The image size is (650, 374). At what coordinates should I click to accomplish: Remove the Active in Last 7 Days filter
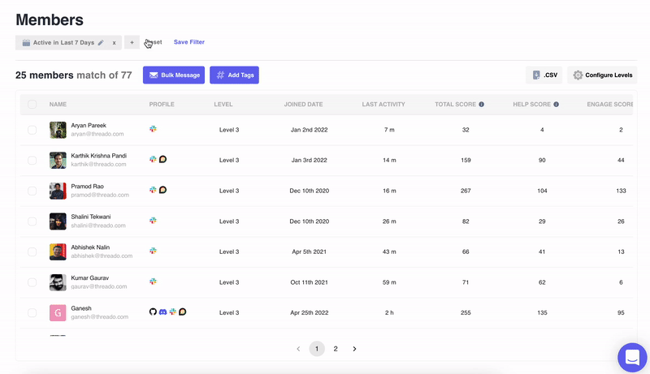(114, 43)
